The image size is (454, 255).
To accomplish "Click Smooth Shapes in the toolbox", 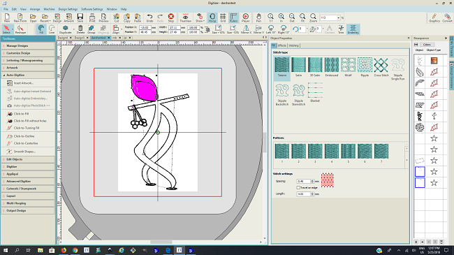I will [24, 152].
